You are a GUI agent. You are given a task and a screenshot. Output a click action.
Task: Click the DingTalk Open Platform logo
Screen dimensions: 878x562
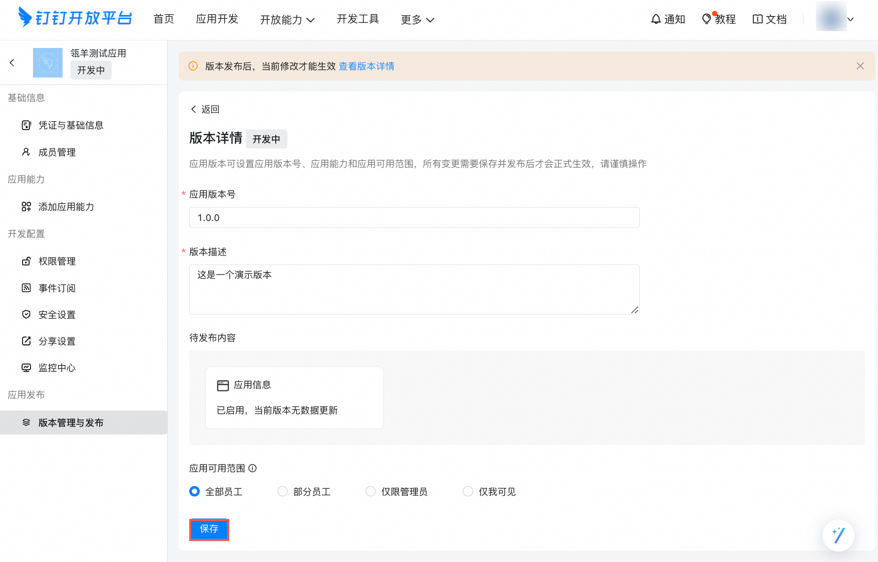point(75,18)
